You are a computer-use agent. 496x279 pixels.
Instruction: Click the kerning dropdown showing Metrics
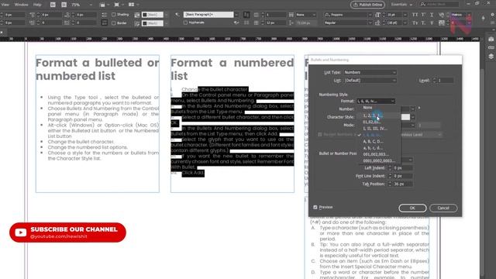pos(461,15)
